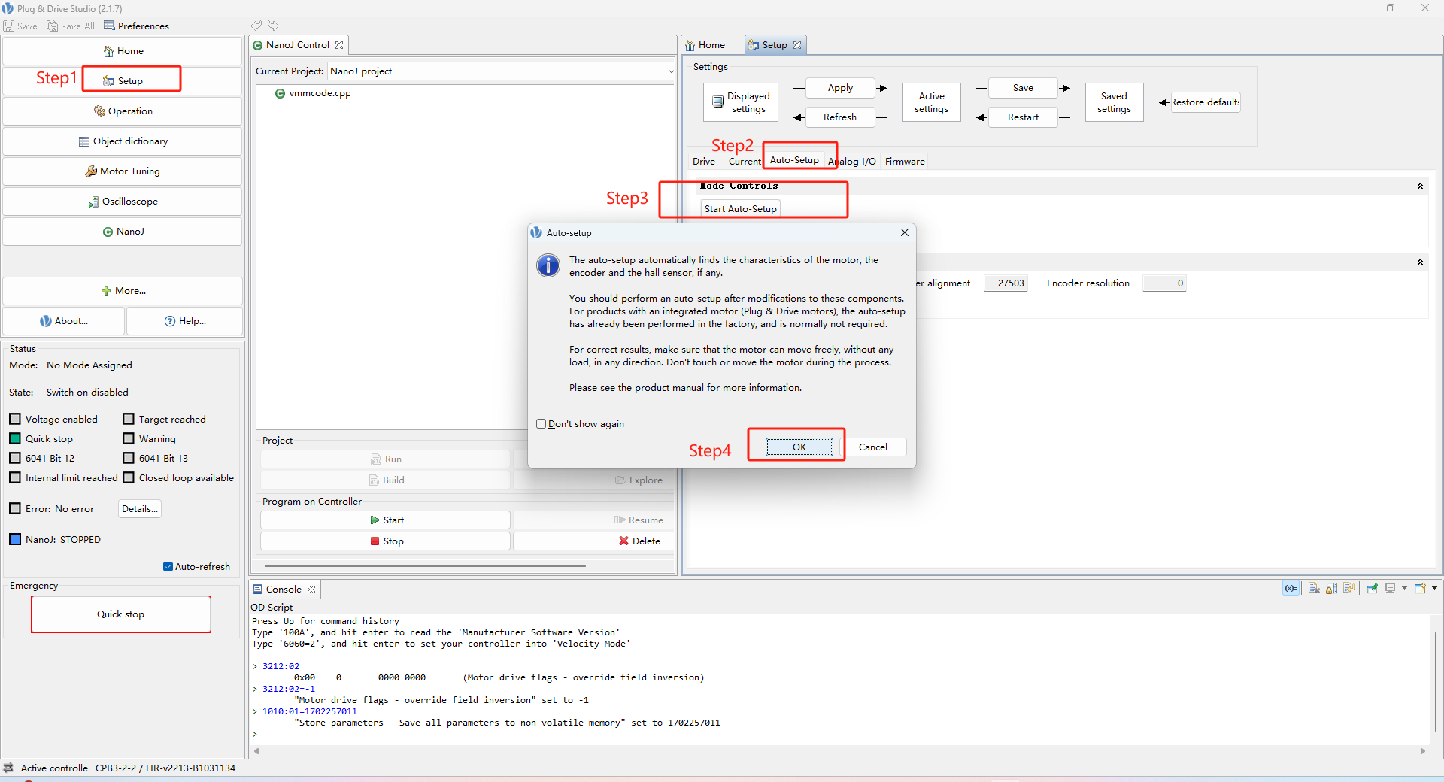Click the Setup icon in sidebar

click(109, 81)
